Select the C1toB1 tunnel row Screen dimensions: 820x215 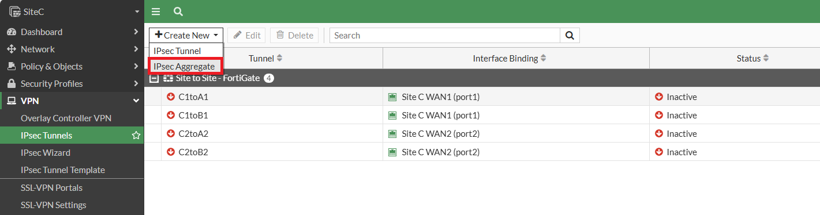pyautogui.click(x=482, y=115)
